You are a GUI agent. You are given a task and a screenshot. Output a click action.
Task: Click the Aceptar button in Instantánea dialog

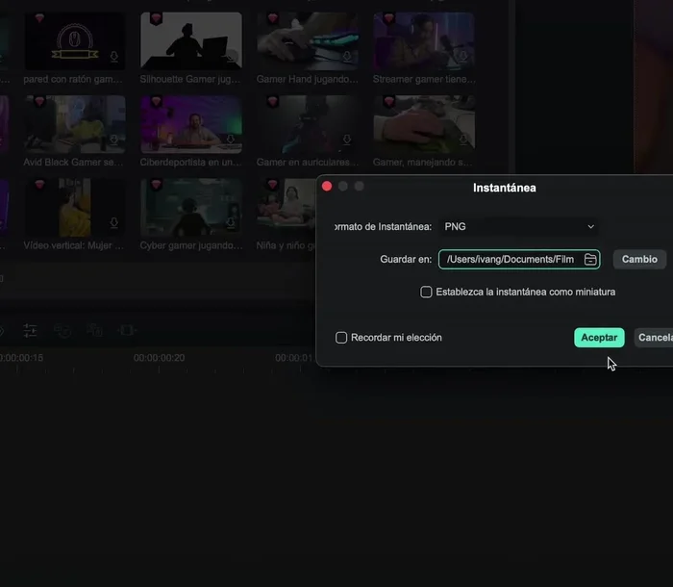click(x=599, y=338)
